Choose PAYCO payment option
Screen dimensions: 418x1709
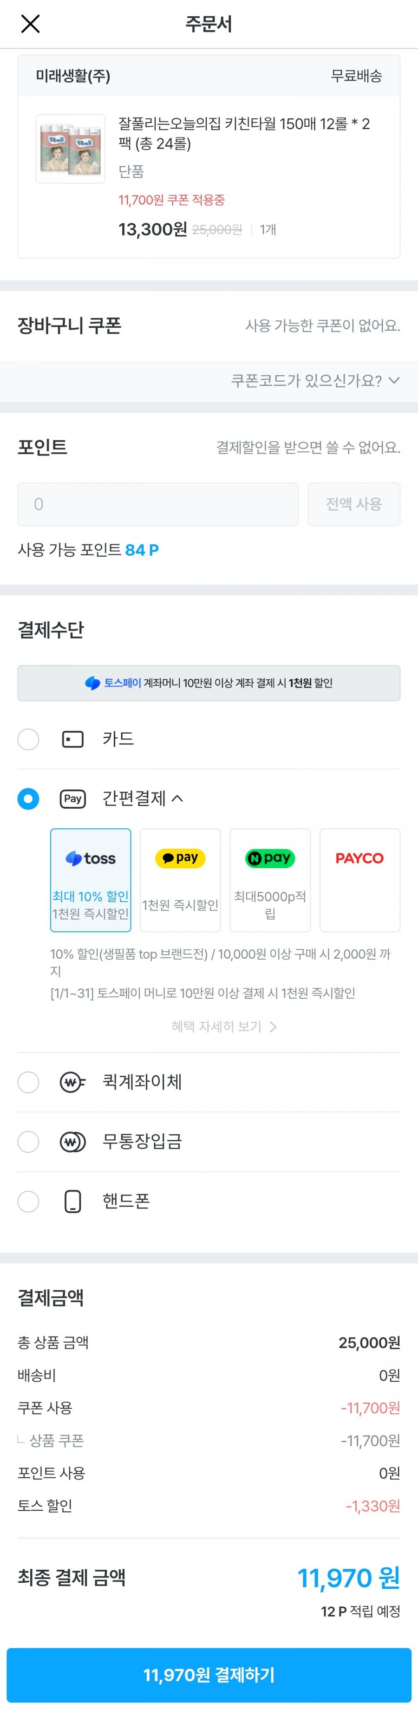pyautogui.click(x=359, y=880)
